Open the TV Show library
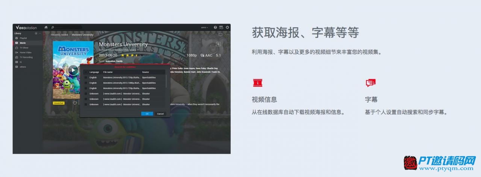 point(28,48)
